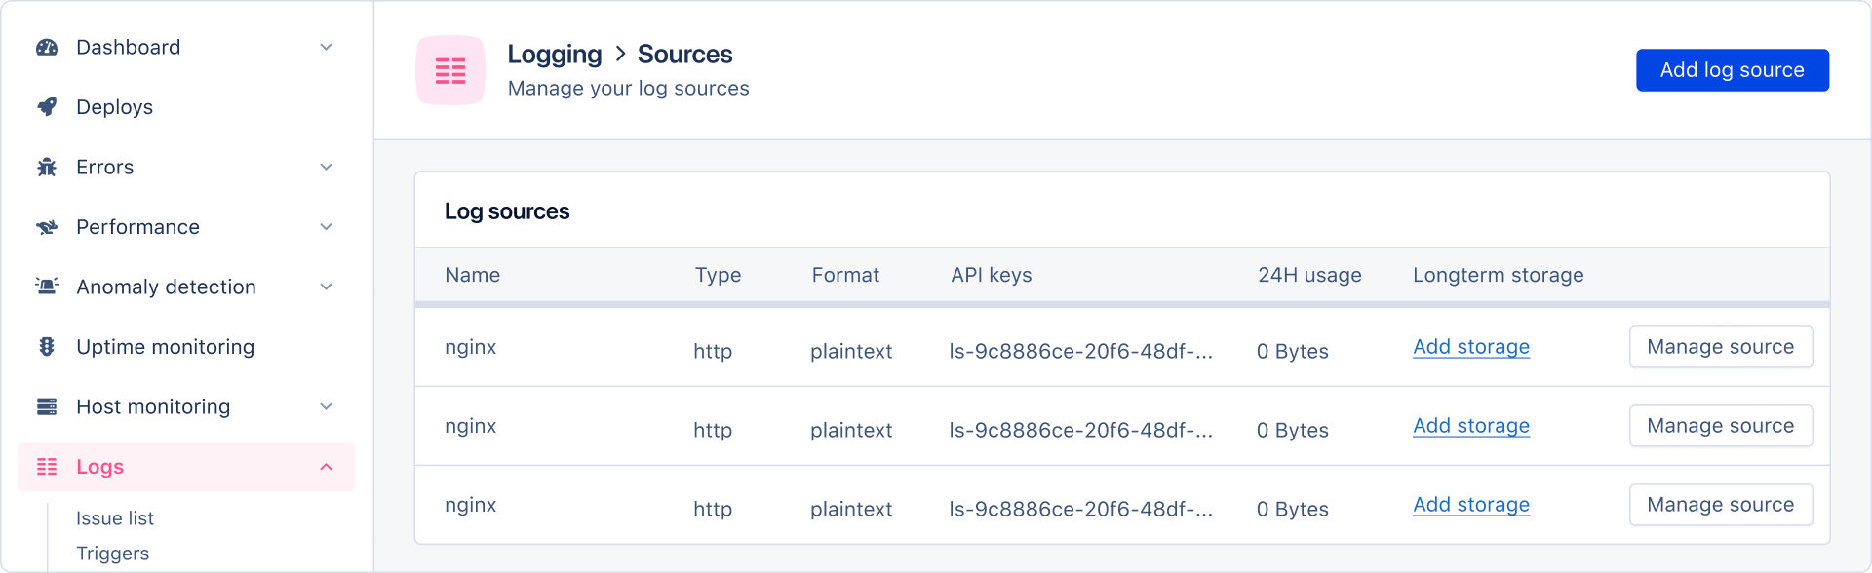Click the Name column header
Image resolution: width=1872 pixels, height=573 pixels.
[472, 275]
